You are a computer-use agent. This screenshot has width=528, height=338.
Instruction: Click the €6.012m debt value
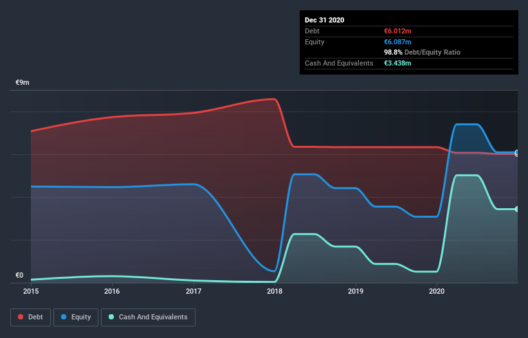tap(397, 31)
